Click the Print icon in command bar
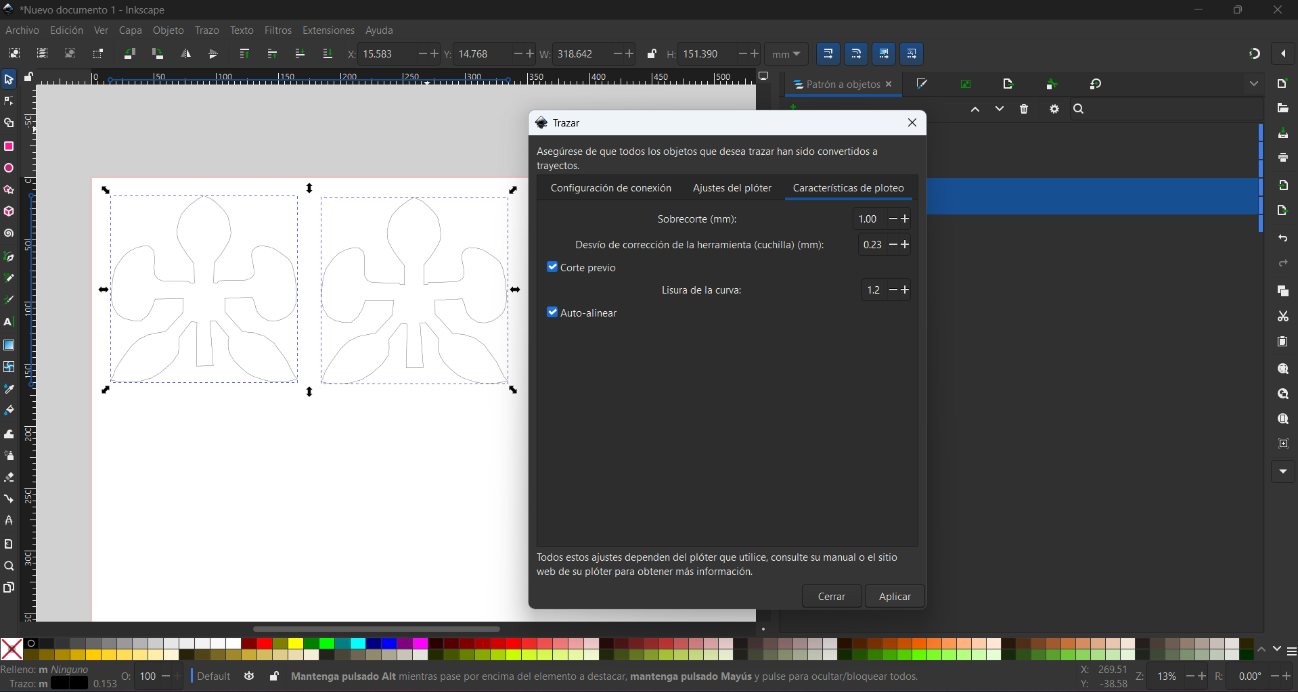 point(1282,158)
